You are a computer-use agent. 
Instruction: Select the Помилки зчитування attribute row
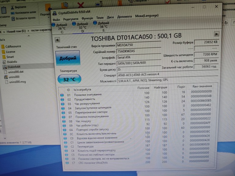136,94
